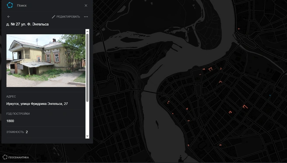This screenshot has height=163, width=287.
Task: Go back using the left arrow
Action: [x=9, y=17]
